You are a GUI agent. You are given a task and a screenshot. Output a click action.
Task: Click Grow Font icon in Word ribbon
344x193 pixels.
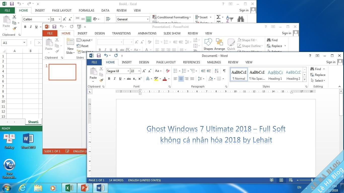pos(144,71)
